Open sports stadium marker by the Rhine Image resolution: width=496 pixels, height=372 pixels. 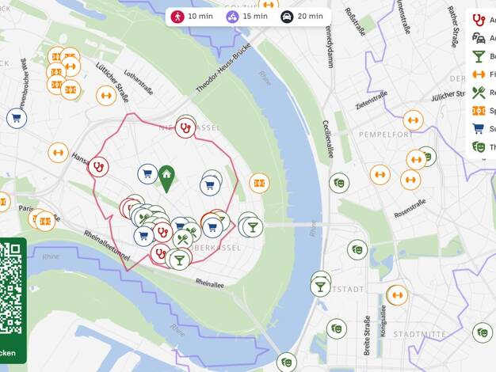pos(259,183)
